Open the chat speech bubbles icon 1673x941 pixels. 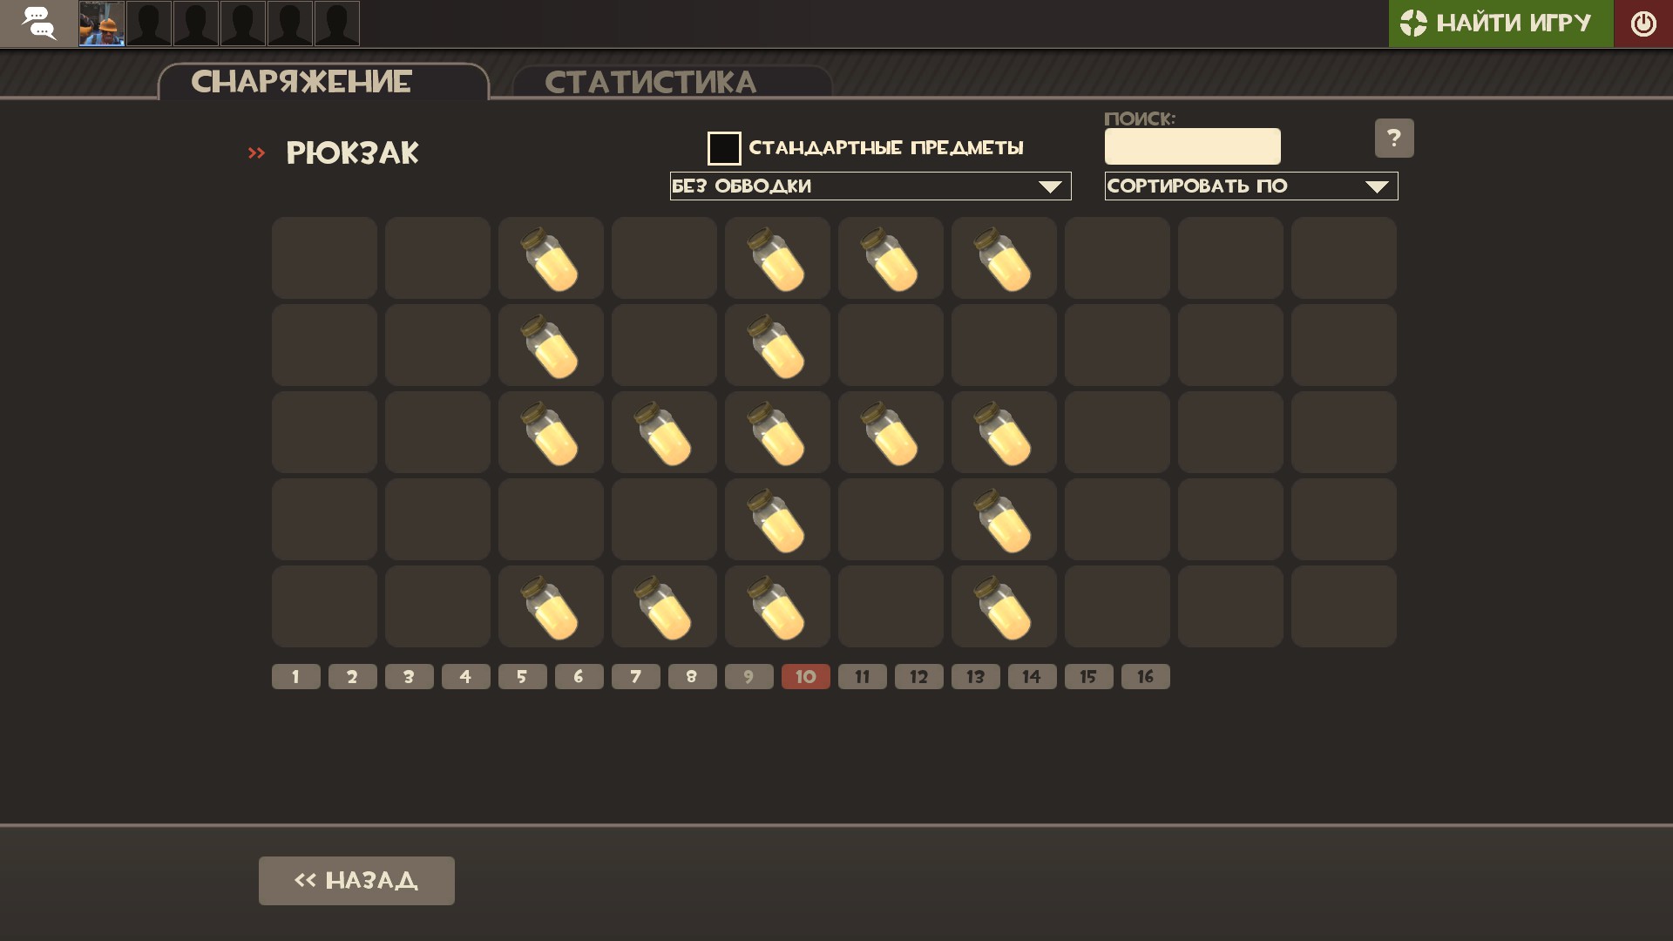[x=38, y=24]
